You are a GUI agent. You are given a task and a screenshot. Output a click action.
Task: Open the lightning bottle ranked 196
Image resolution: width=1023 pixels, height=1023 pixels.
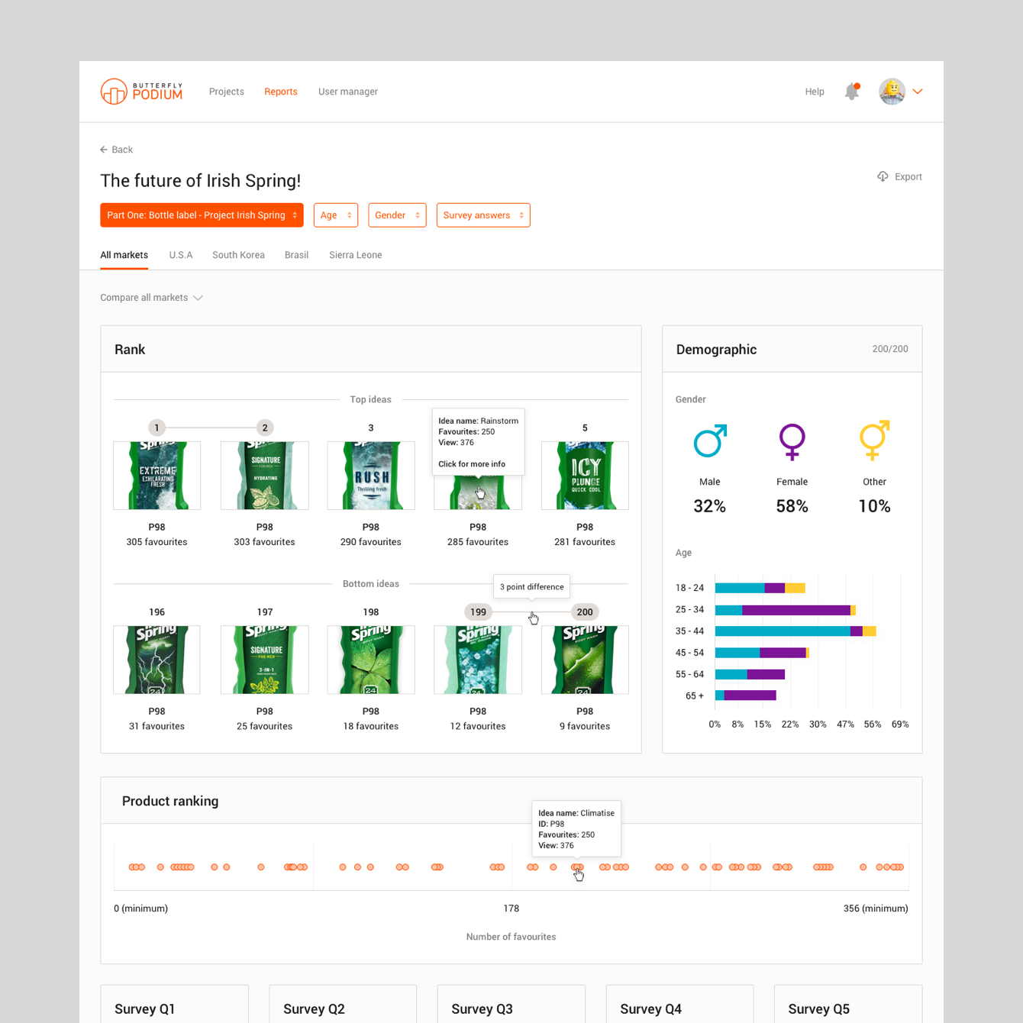click(157, 660)
